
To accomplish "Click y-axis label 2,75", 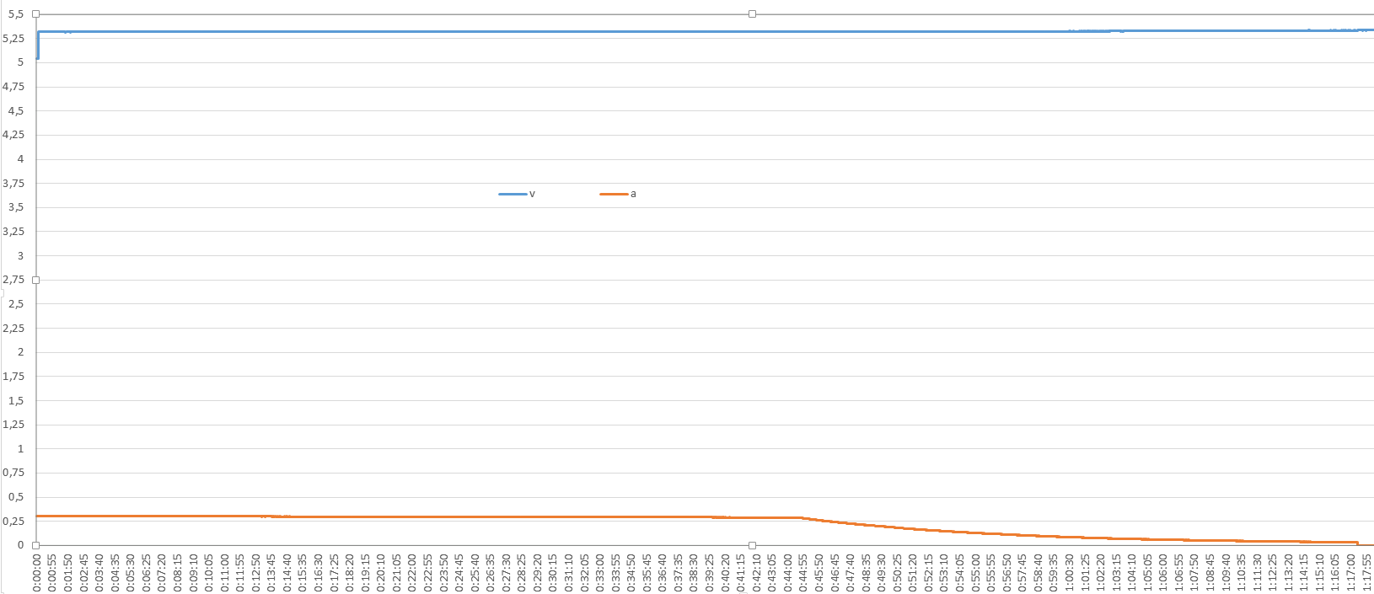I will 13,280.
